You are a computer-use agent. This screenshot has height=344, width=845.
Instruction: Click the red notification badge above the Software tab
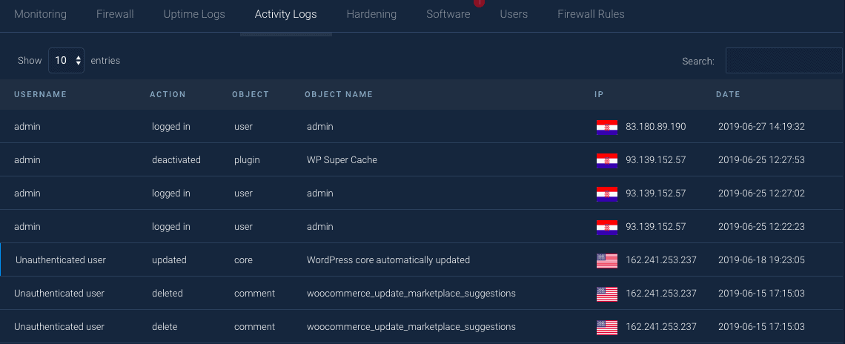(479, 3)
